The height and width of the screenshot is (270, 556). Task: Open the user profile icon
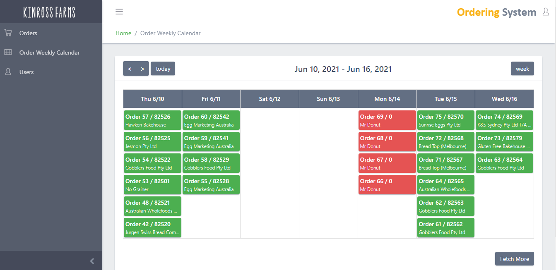point(545,12)
